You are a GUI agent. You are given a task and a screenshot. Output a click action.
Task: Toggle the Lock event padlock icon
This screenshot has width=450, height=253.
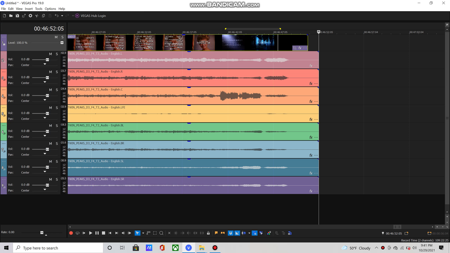click(208, 233)
